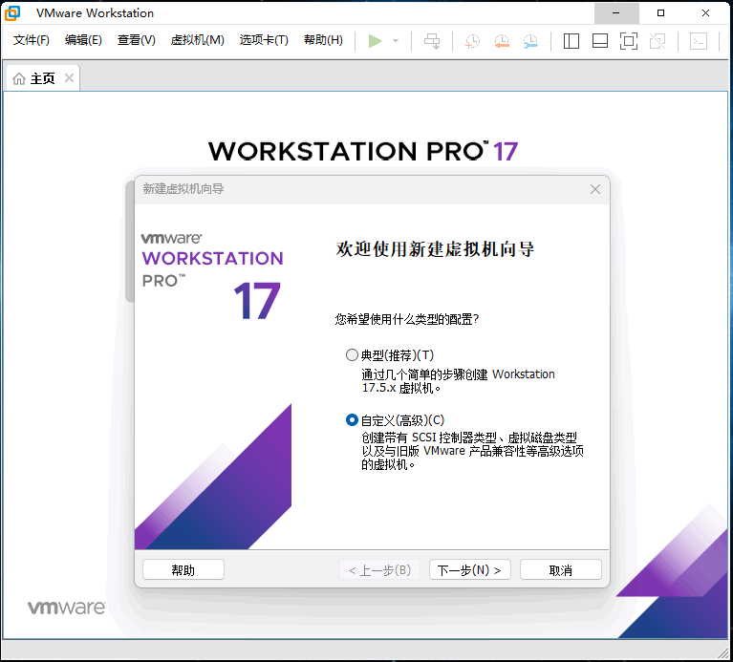Open the 文件(F) menu
This screenshot has width=733, height=662.
pyautogui.click(x=32, y=40)
